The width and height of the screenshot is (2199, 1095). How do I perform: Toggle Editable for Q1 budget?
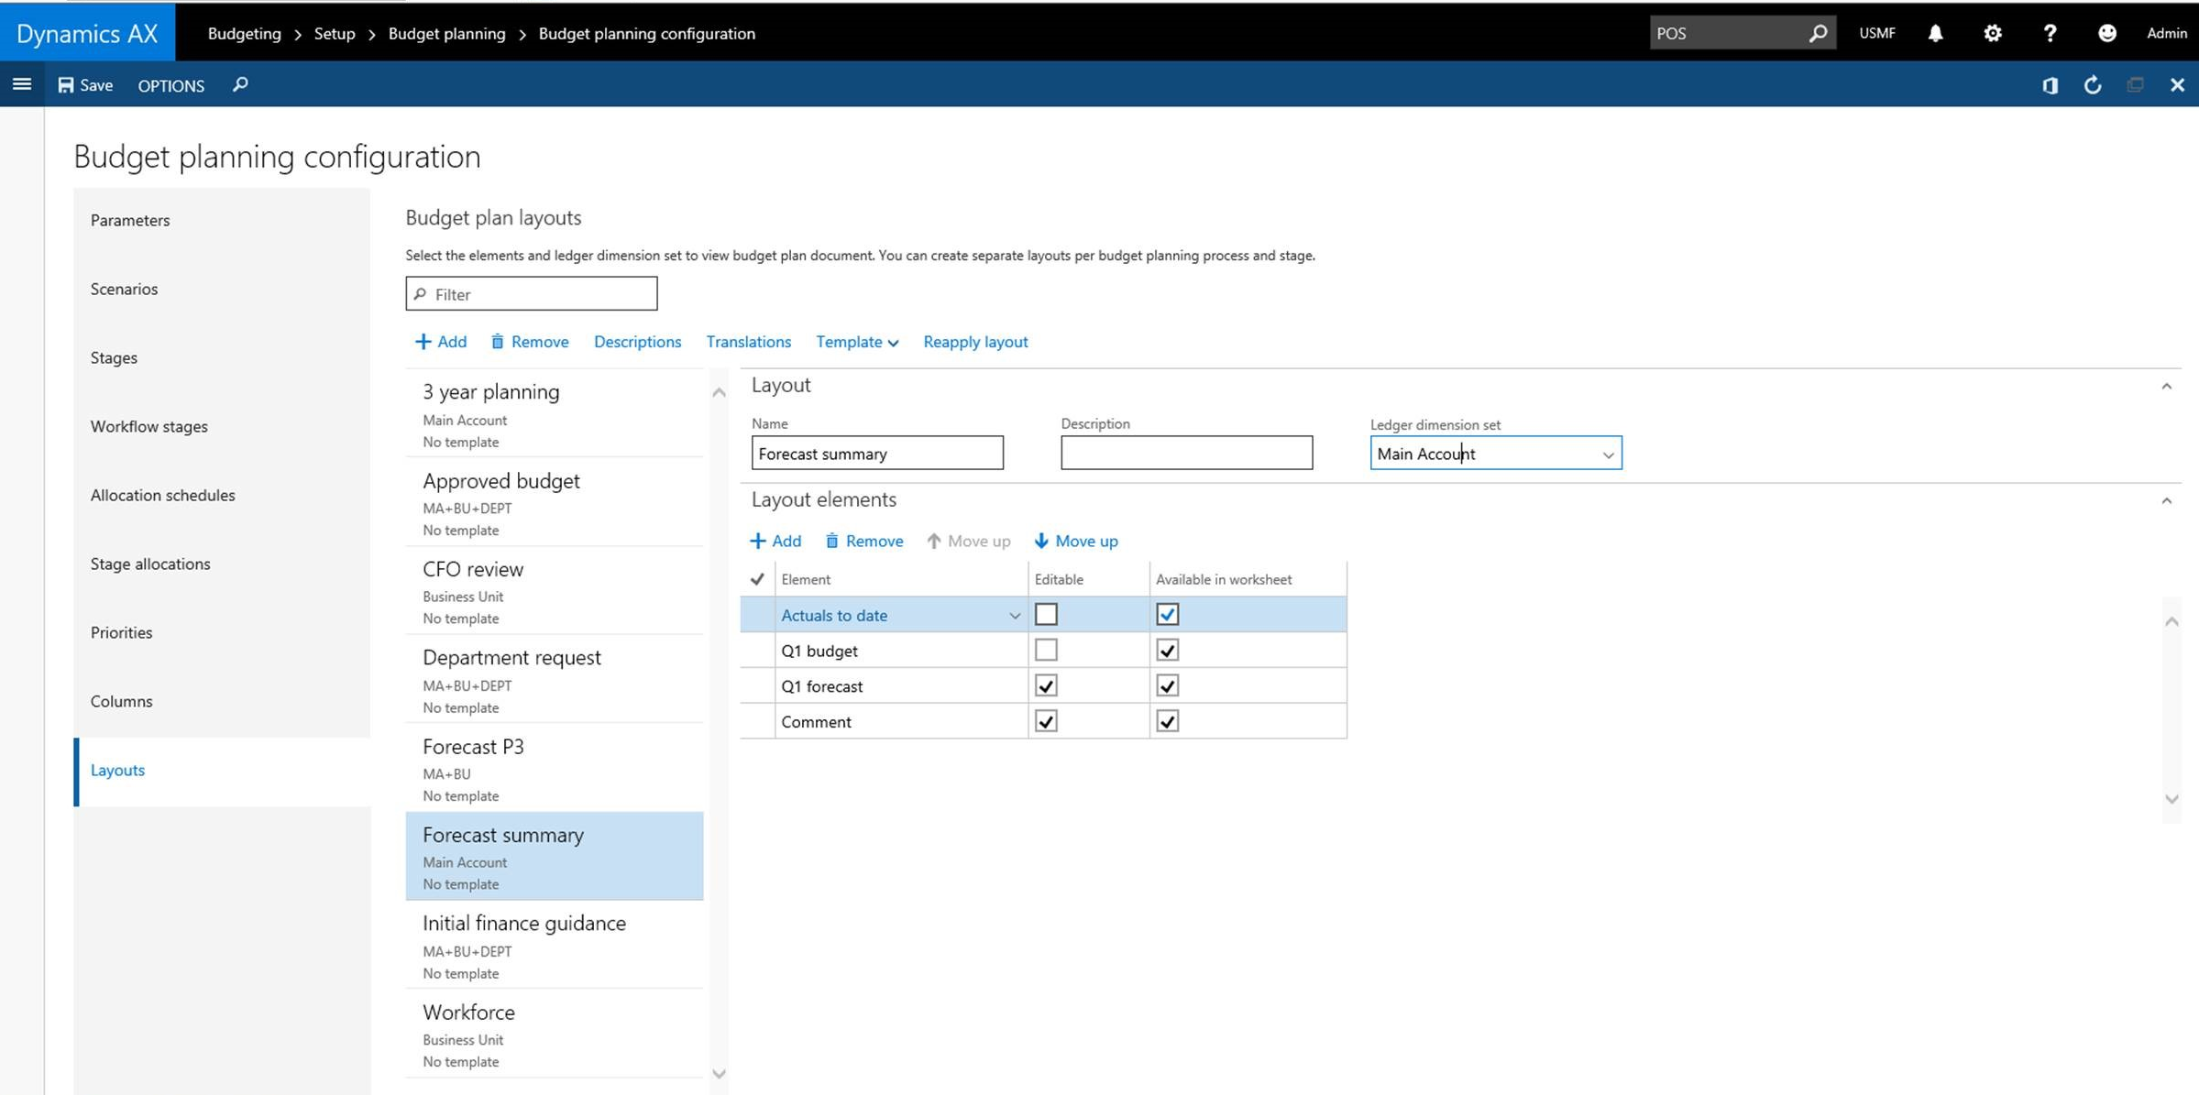pyautogui.click(x=1046, y=650)
